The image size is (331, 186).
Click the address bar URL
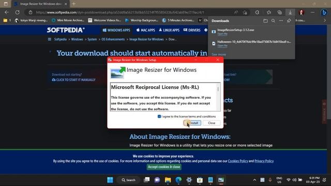120,12
